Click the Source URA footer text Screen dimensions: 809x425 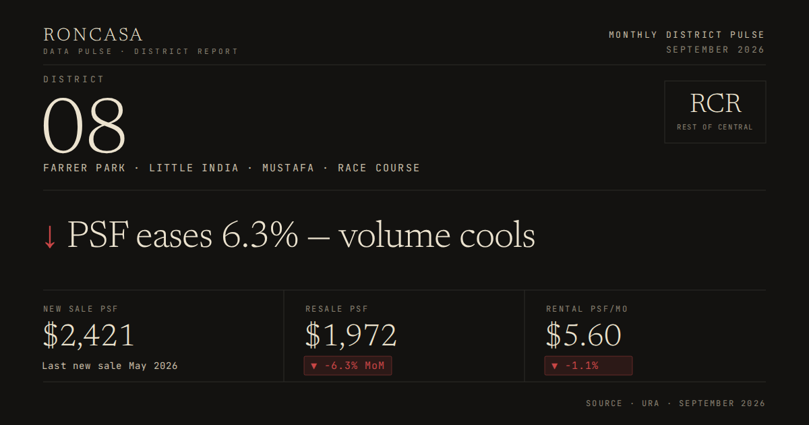pyautogui.click(x=676, y=403)
